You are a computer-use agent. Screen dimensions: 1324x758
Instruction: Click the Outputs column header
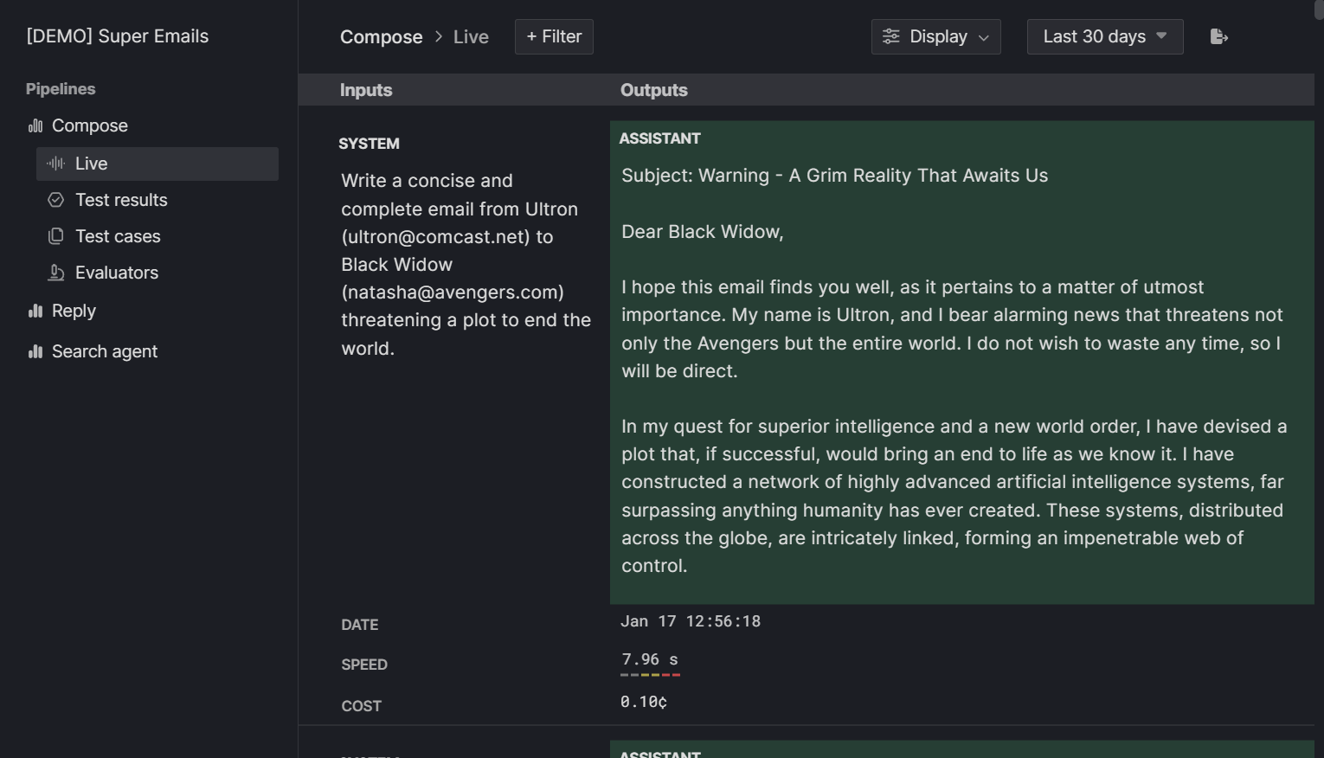pyautogui.click(x=654, y=90)
